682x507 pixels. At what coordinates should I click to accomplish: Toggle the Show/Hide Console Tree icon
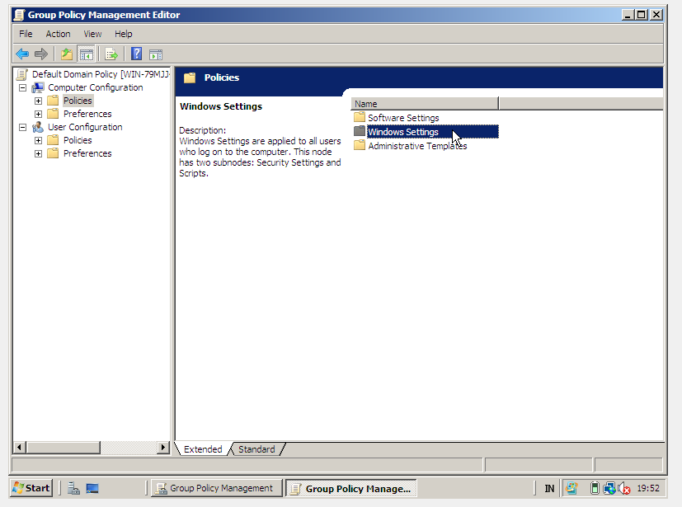pos(86,54)
